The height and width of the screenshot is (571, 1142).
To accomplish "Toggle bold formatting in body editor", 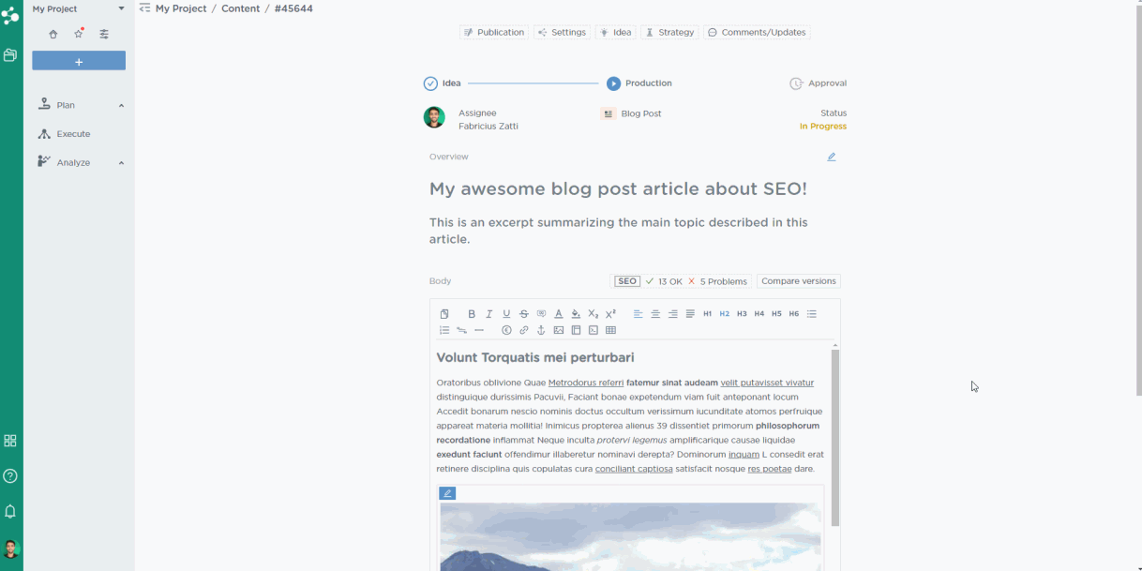I will 472,314.
